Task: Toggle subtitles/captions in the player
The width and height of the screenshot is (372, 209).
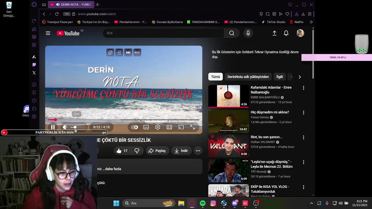Action: click(x=146, y=127)
